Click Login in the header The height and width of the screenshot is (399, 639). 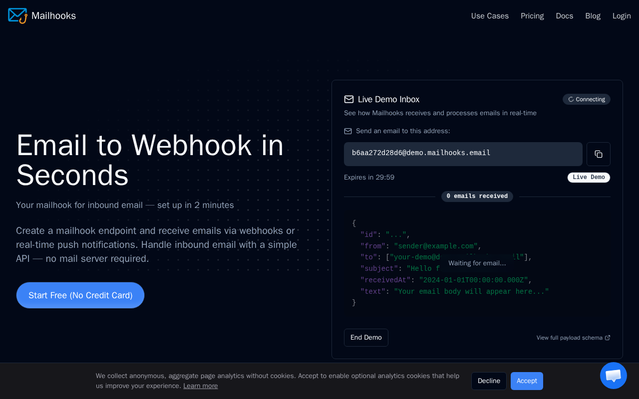622,16
